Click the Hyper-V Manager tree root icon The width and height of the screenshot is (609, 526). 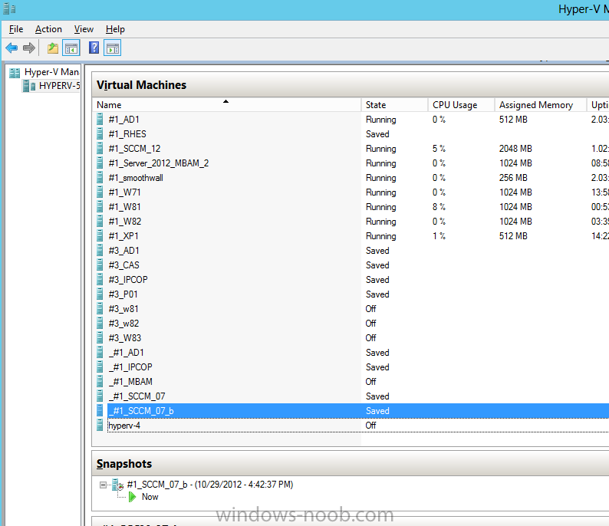(15, 73)
